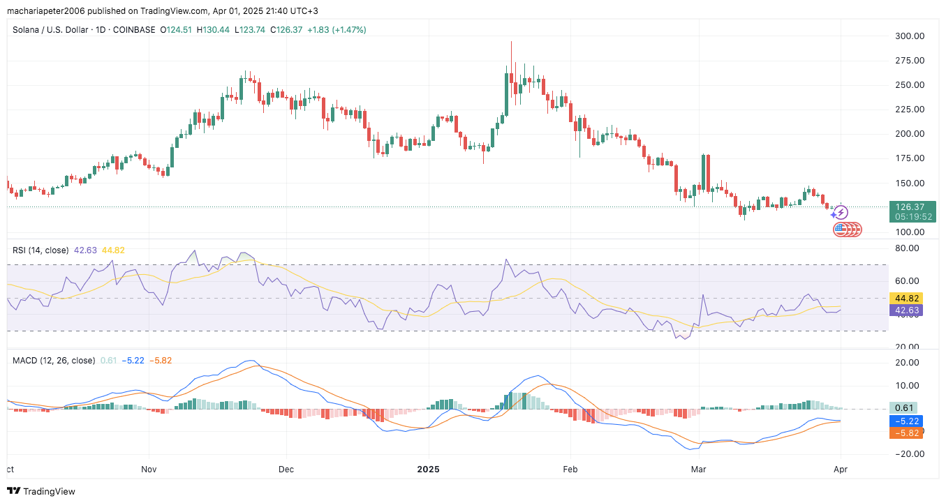Click the Dec label on the time axis
The width and height of the screenshot is (946, 503).
click(x=286, y=470)
